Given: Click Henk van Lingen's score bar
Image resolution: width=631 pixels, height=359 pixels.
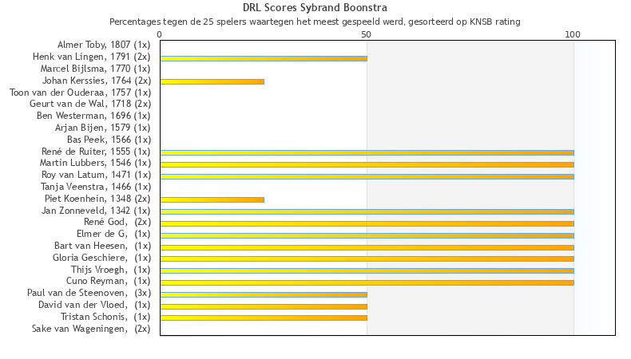Looking at the screenshot, I should pyautogui.click(x=263, y=58).
